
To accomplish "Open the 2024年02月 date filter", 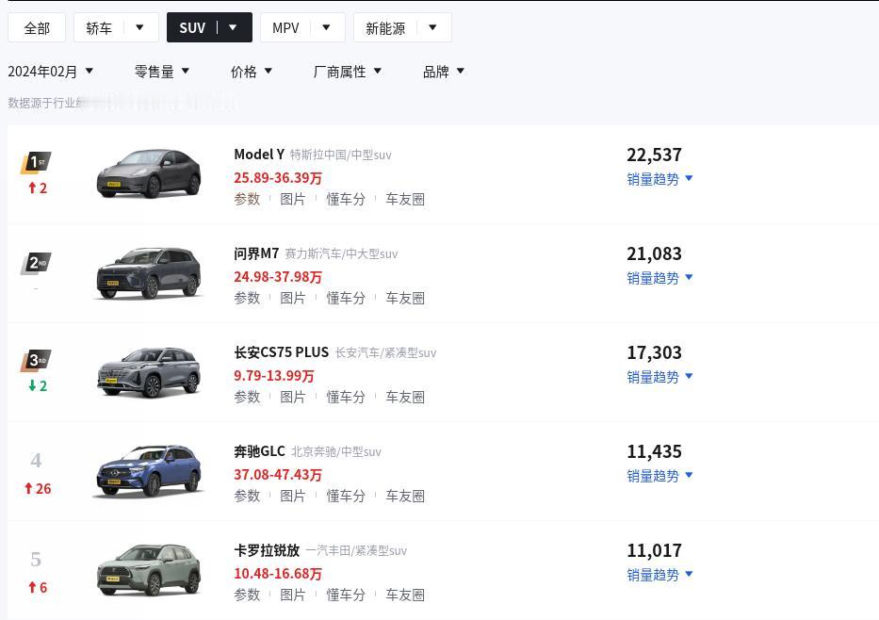I will pyautogui.click(x=51, y=72).
